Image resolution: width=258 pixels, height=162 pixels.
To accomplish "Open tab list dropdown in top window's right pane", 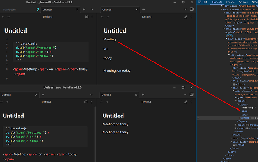I will click(185, 10).
